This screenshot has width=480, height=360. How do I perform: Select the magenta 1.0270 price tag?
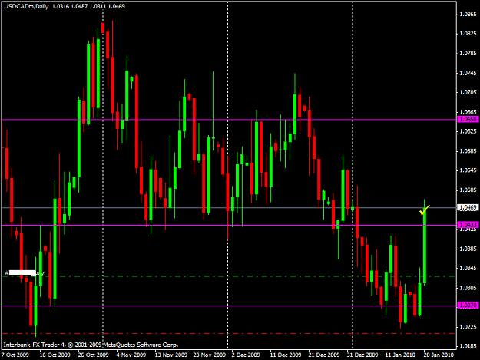(468, 306)
